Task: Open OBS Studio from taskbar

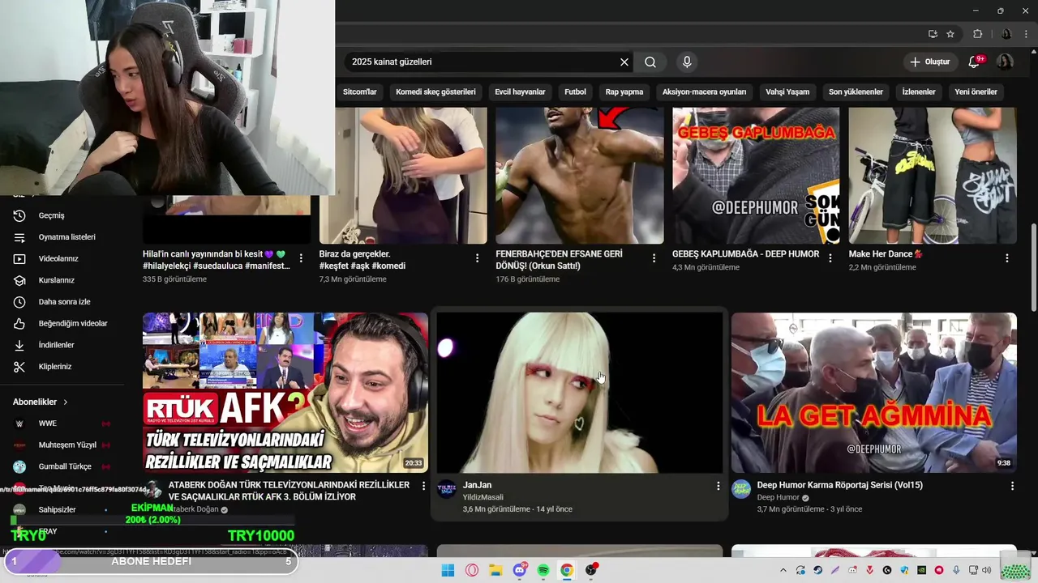Action: 591,570
